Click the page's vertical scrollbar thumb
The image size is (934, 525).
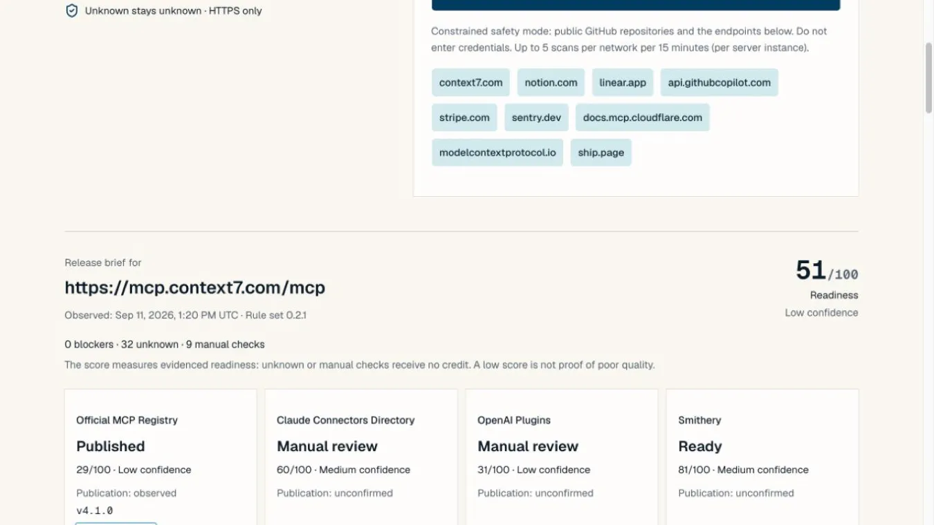[928, 77]
